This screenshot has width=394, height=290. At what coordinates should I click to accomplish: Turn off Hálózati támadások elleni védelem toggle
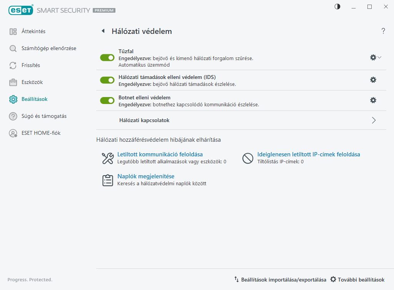(x=107, y=80)
